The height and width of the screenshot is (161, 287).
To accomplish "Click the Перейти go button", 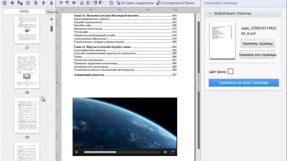I will (x=52, y=12).
